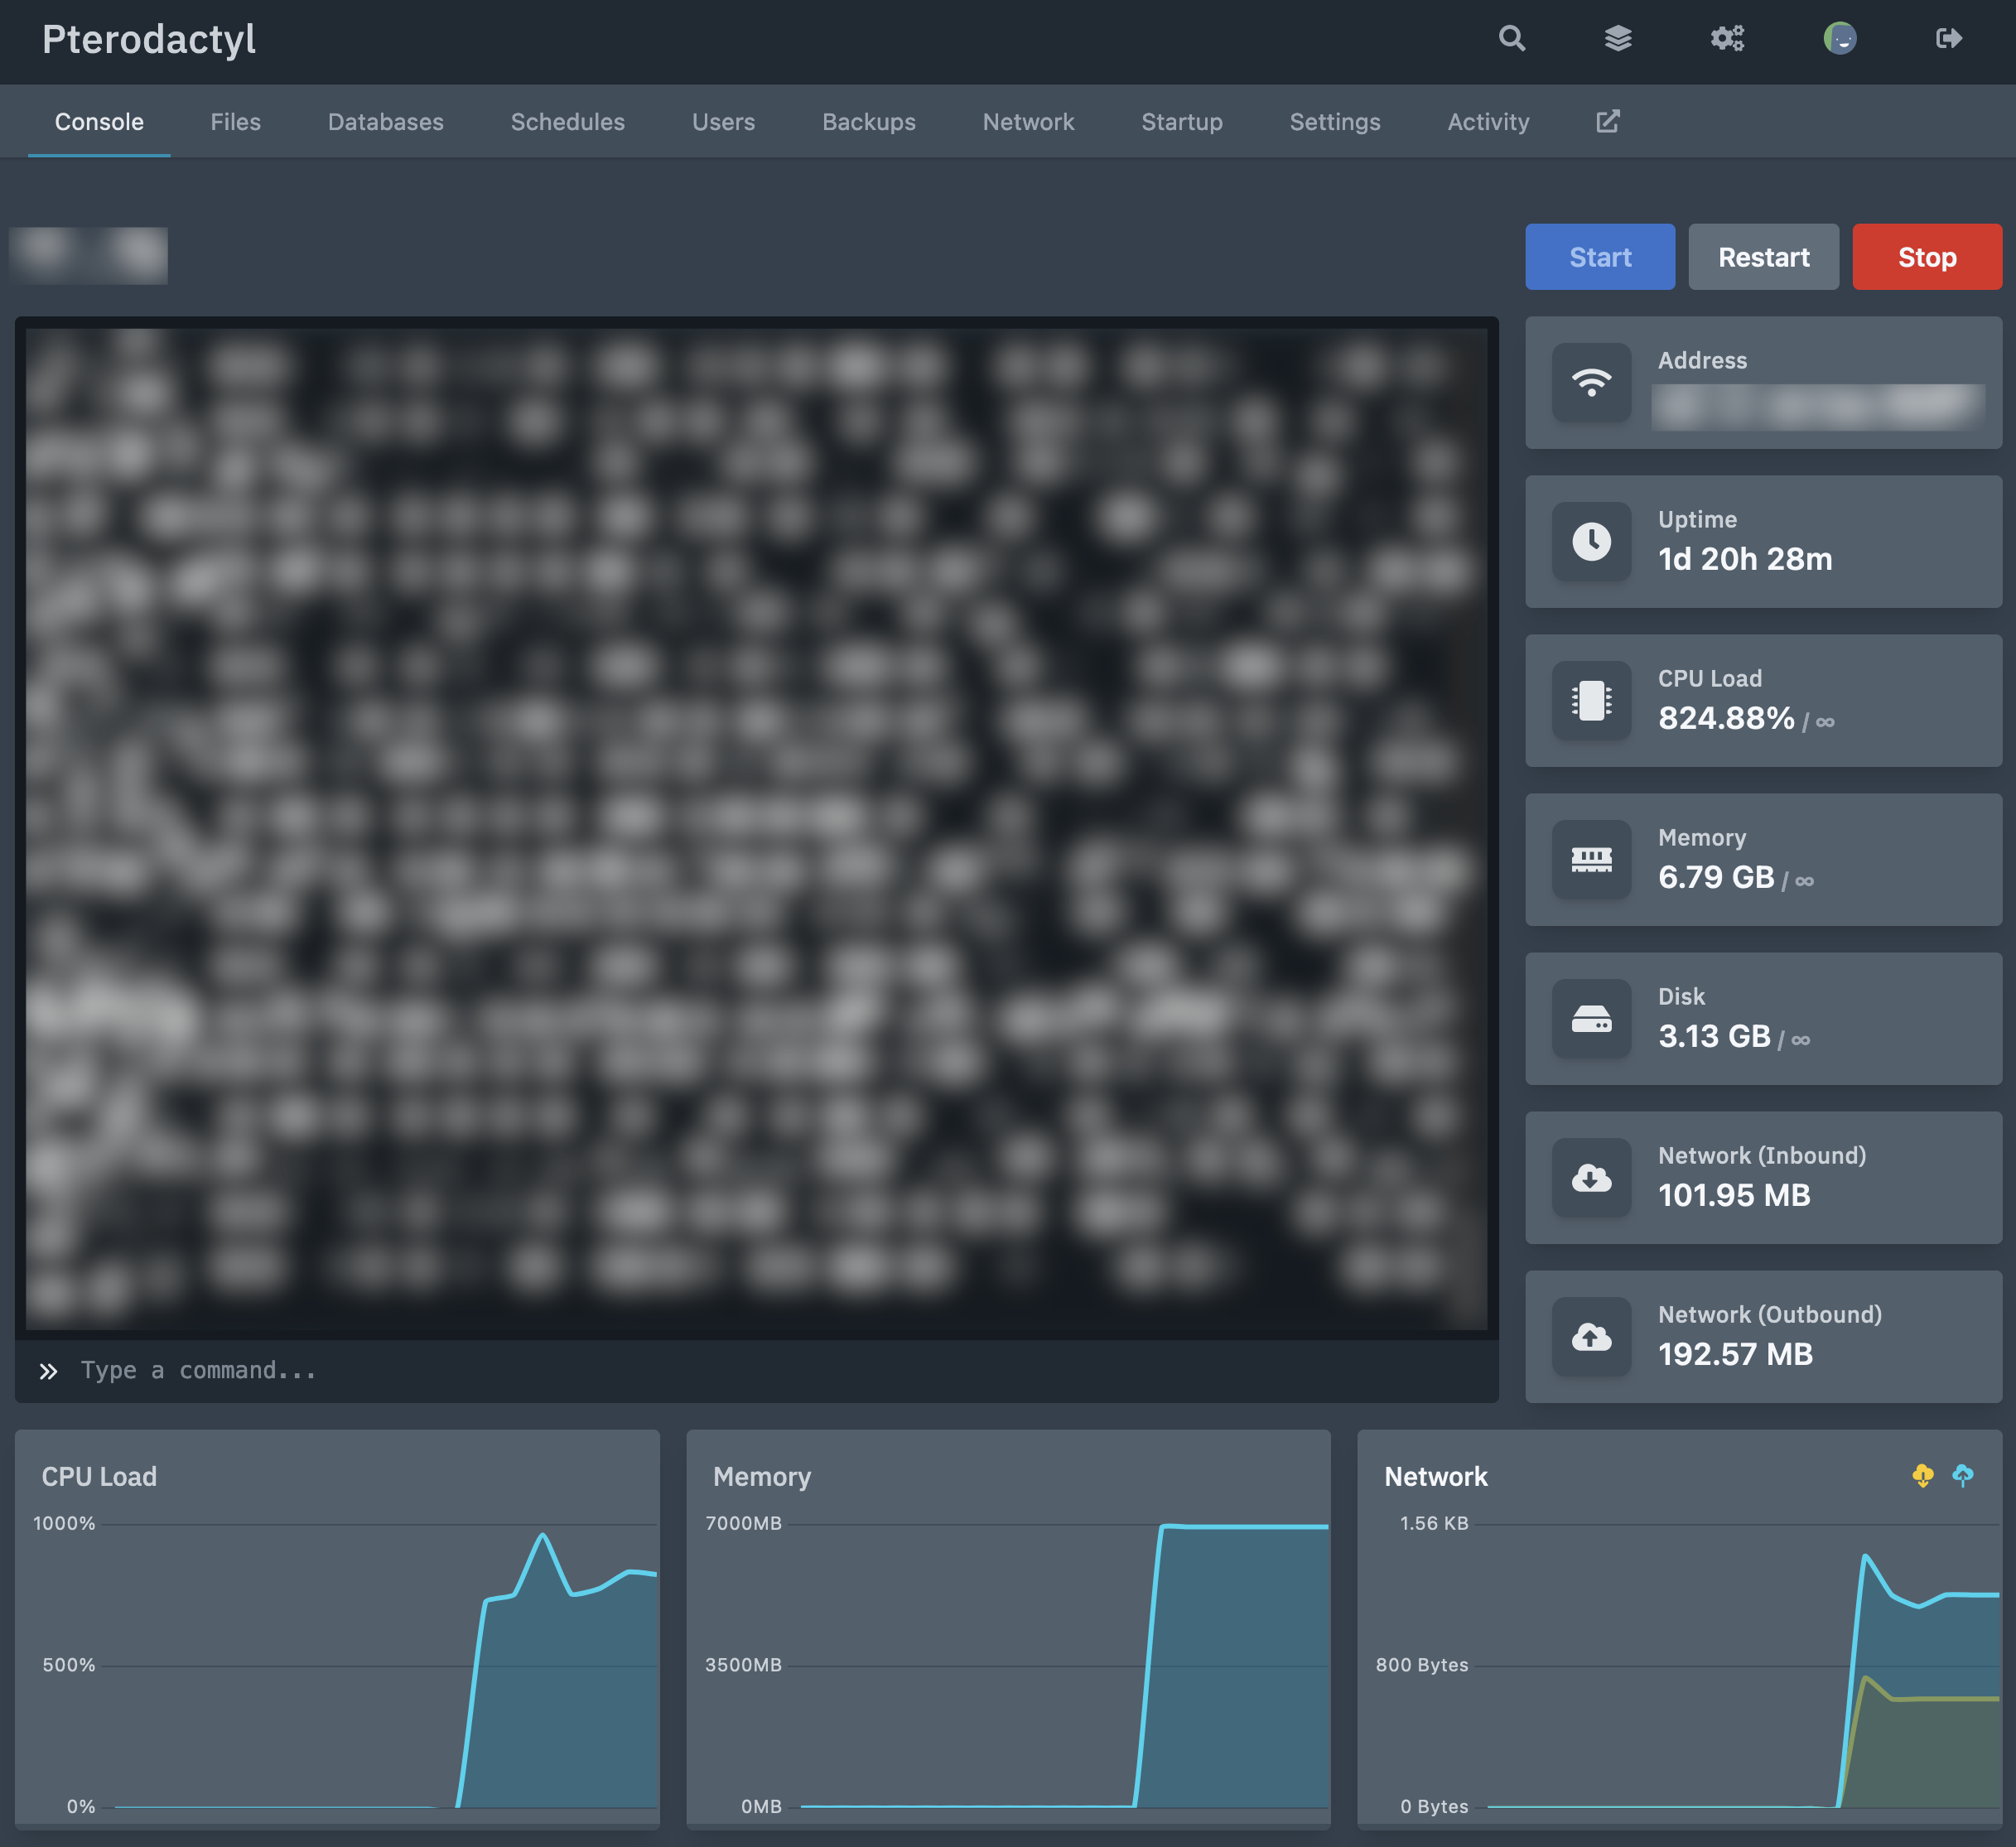Open the Users tab
2016x1847 pixels.
(723, 122)
